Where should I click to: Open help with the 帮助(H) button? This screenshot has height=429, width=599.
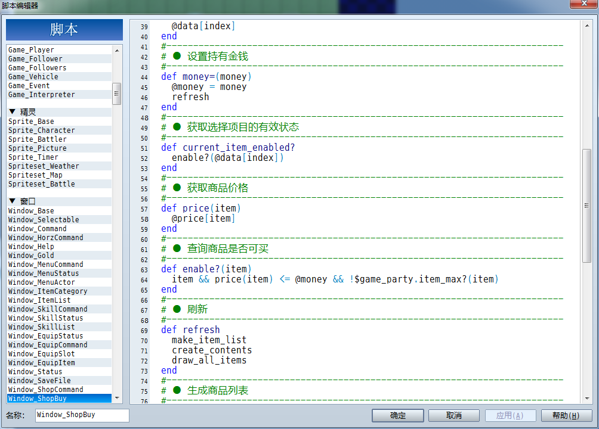tap(566, 415)
